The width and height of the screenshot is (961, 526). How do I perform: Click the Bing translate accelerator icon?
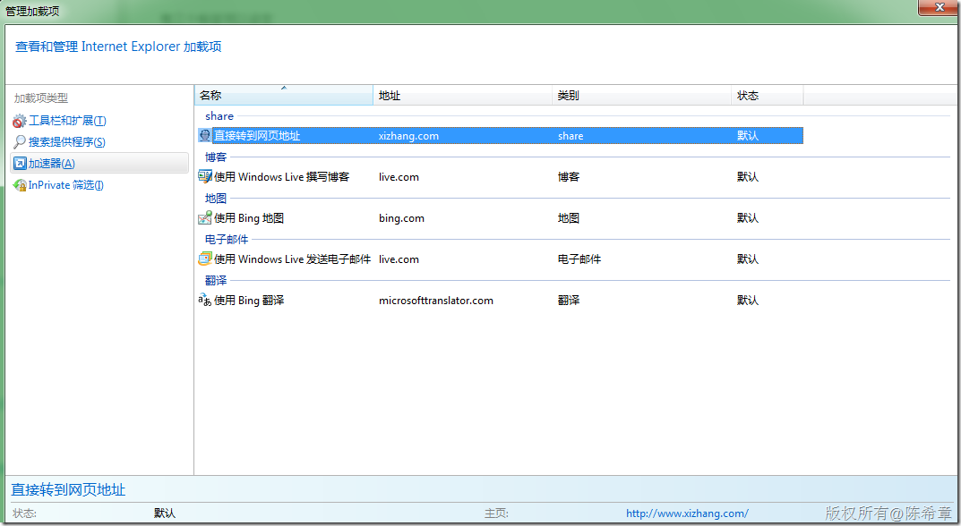pyautogui.click(x=205, y=300)
